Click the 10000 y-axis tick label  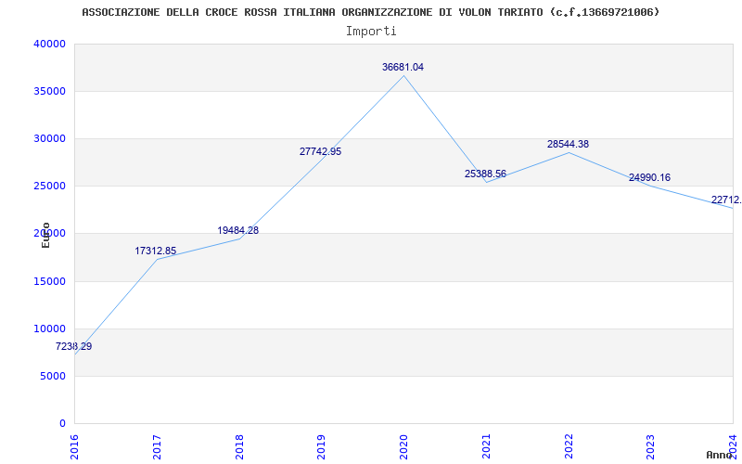pyautogui.click(x=49, y=329)
